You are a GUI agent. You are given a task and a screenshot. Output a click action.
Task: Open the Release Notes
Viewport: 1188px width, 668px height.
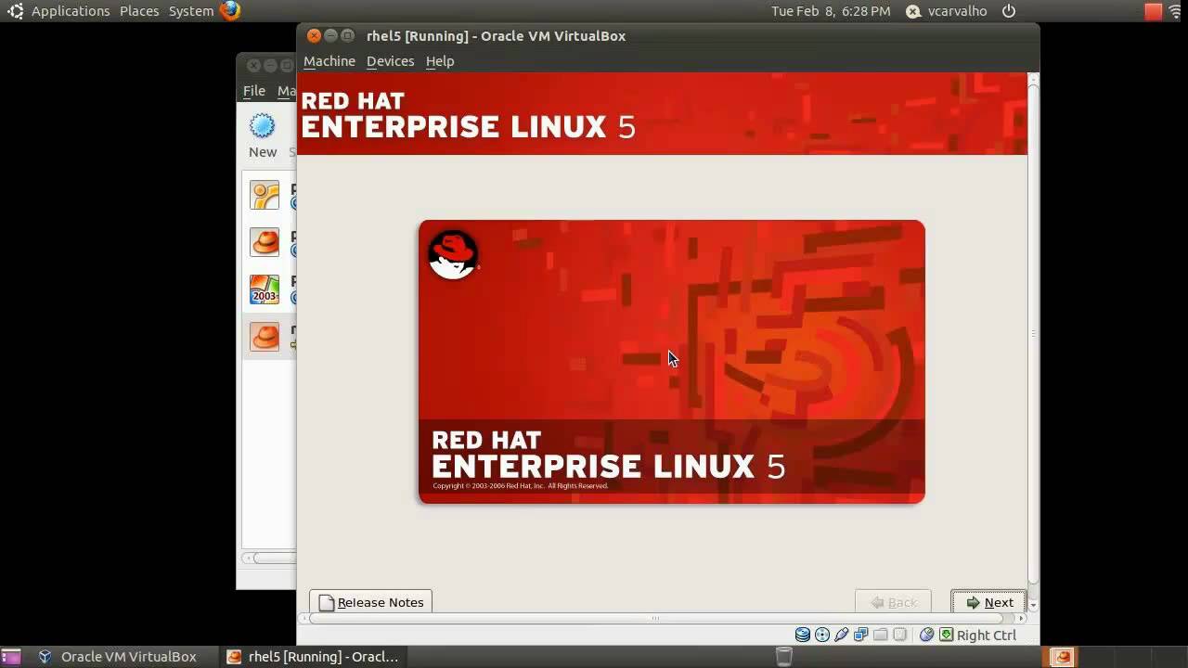coord(370,602)
